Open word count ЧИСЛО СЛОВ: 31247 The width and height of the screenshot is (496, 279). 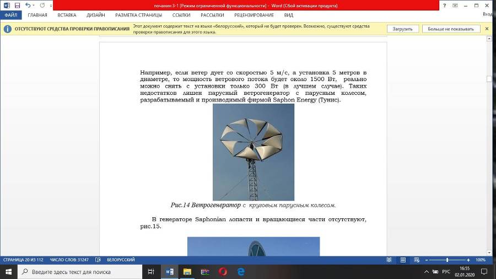(69, 260)
